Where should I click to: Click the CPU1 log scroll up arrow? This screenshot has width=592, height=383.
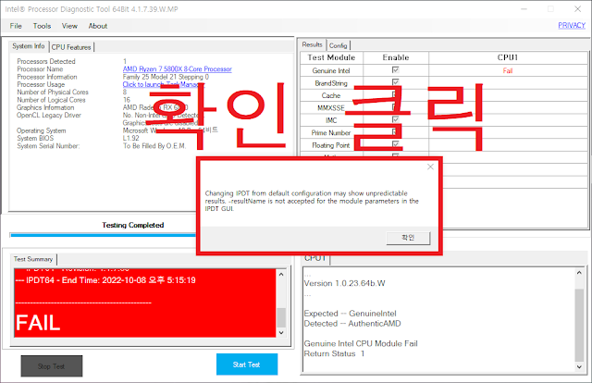point(579,273)
